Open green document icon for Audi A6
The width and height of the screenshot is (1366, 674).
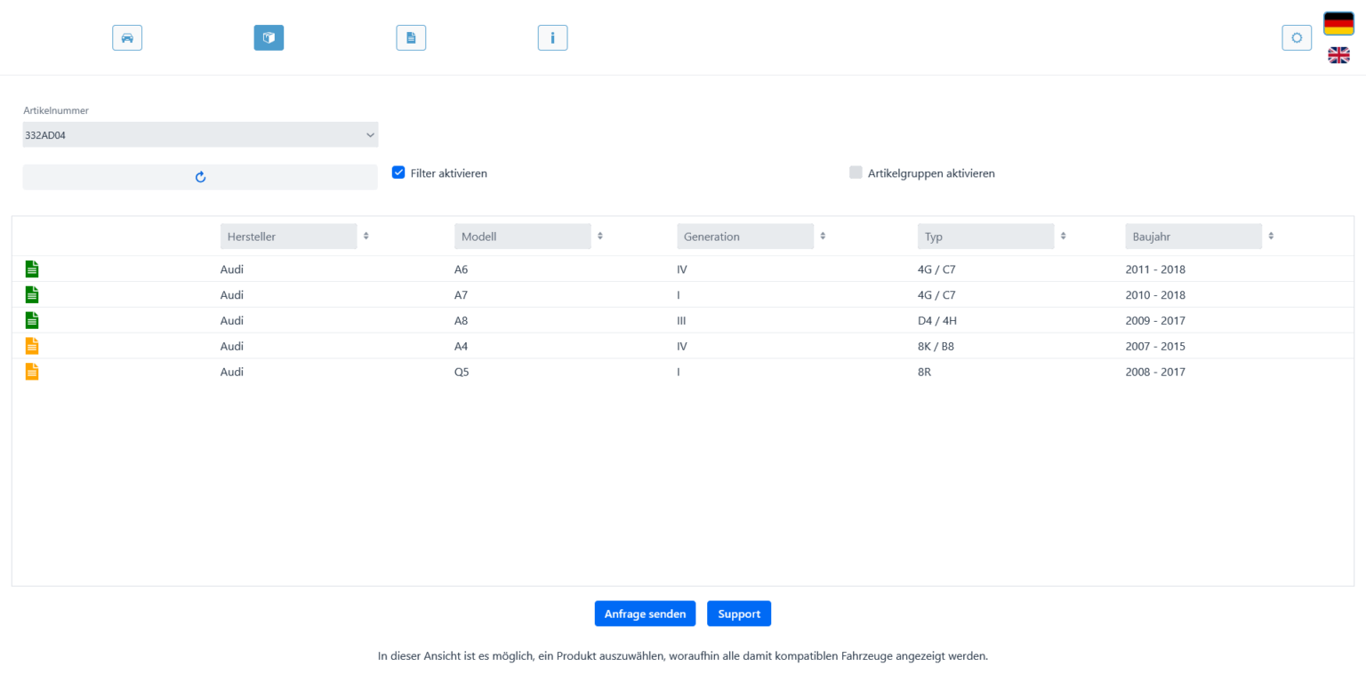pos(32,269)
